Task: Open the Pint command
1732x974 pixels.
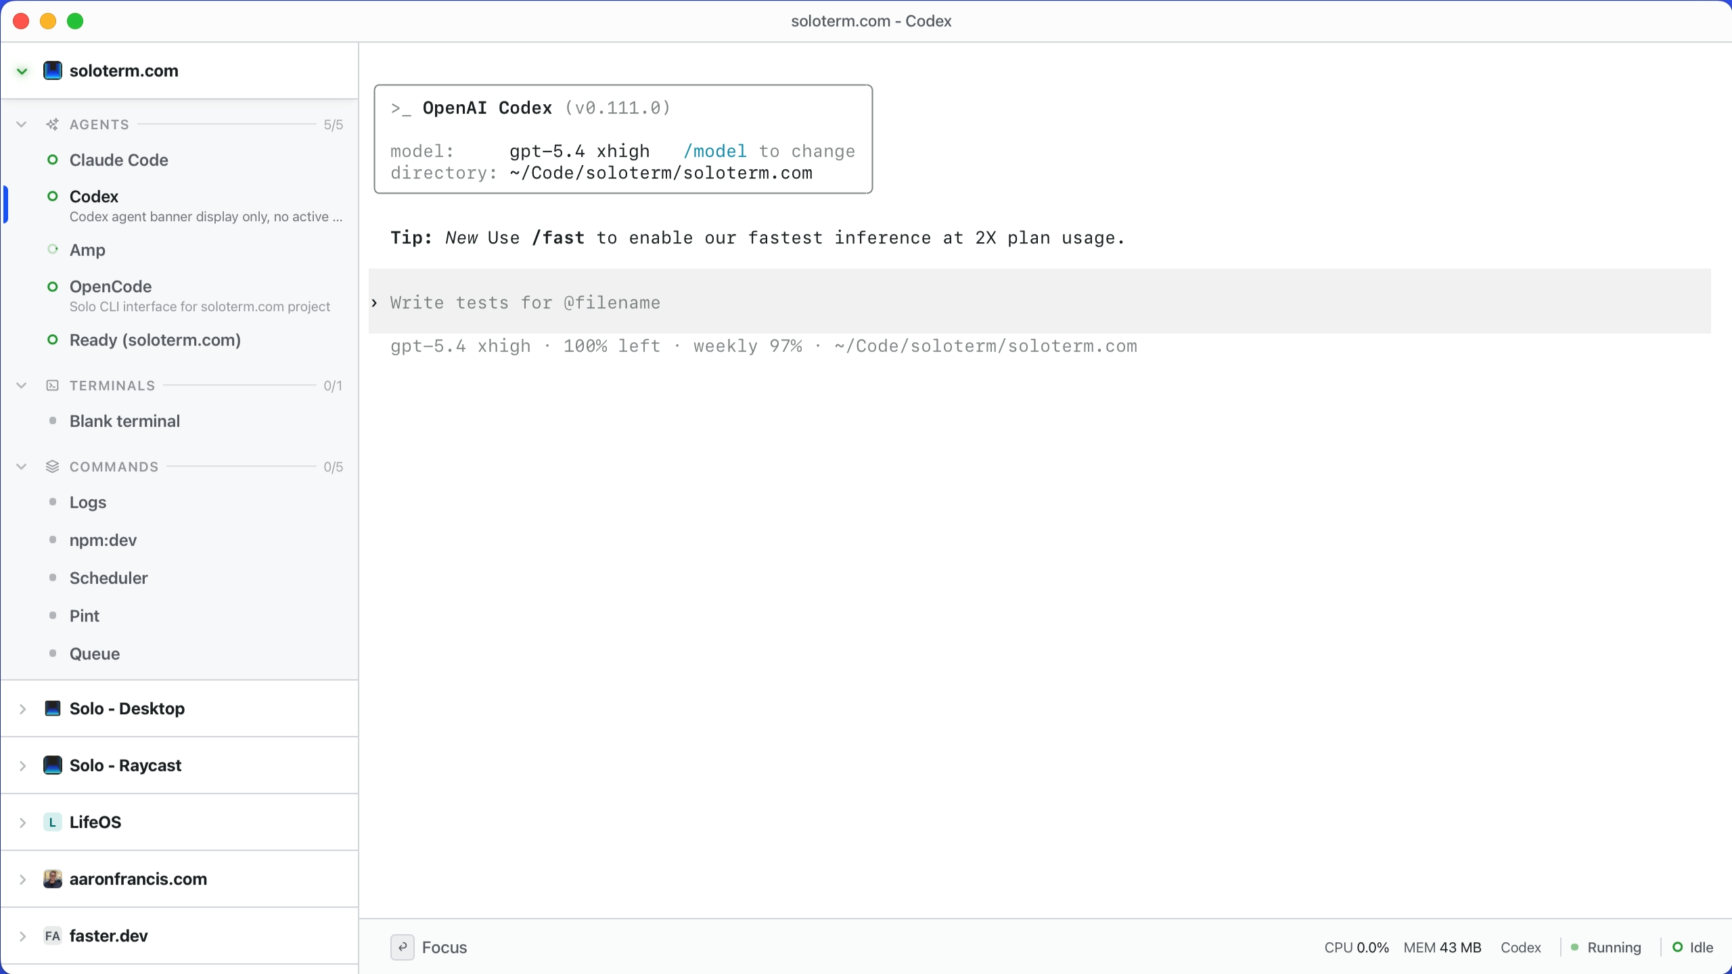Action: tap(180, 616)
